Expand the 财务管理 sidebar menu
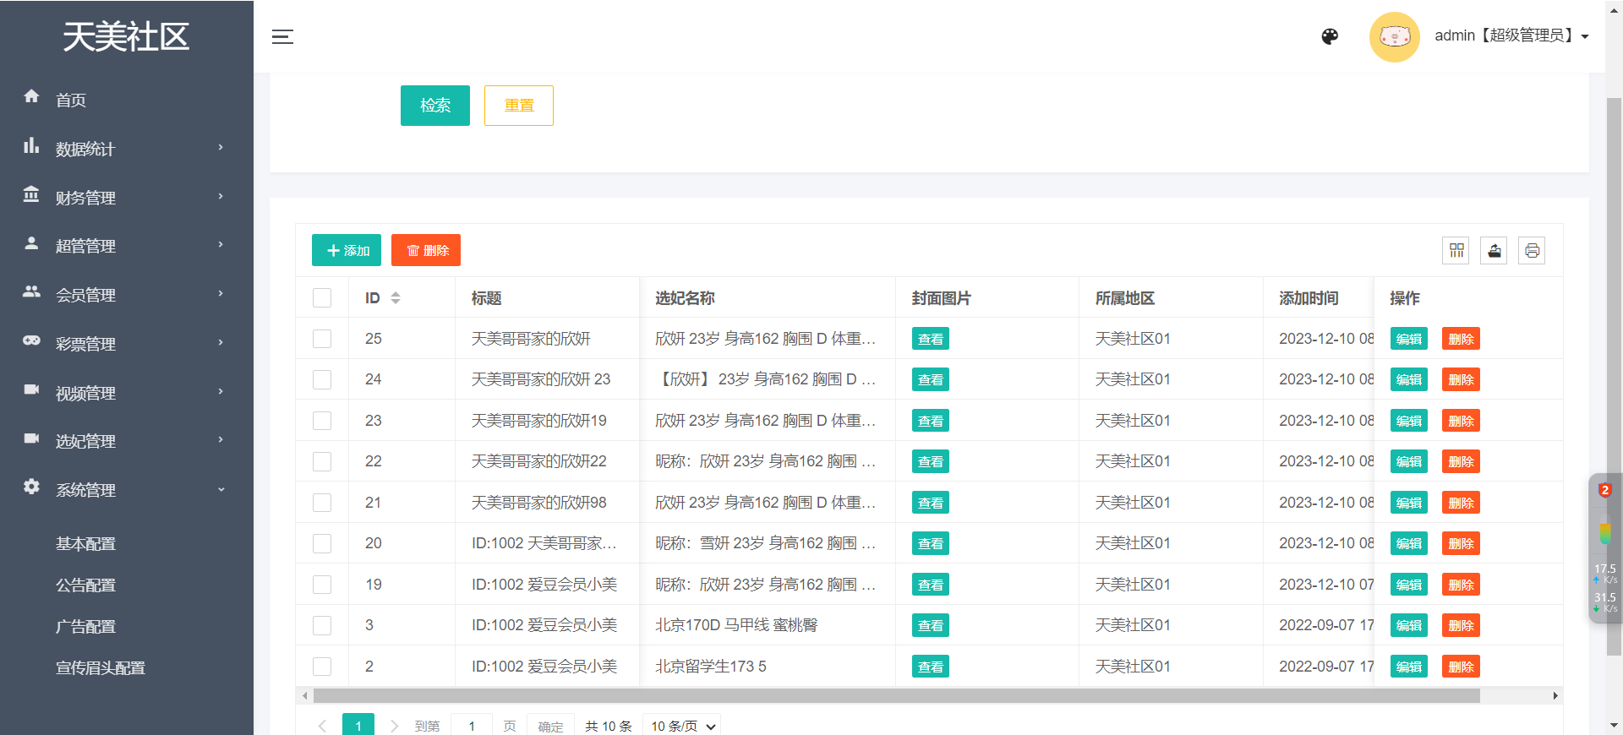This screenshot has height=735, width=1623. pyautogui.click(x=127, y=198)
